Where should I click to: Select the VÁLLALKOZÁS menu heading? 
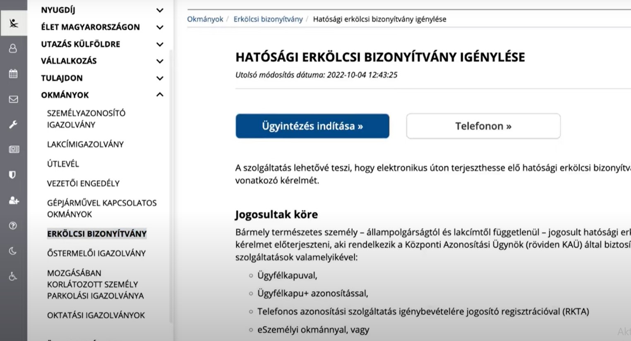(x=69, y=61)
